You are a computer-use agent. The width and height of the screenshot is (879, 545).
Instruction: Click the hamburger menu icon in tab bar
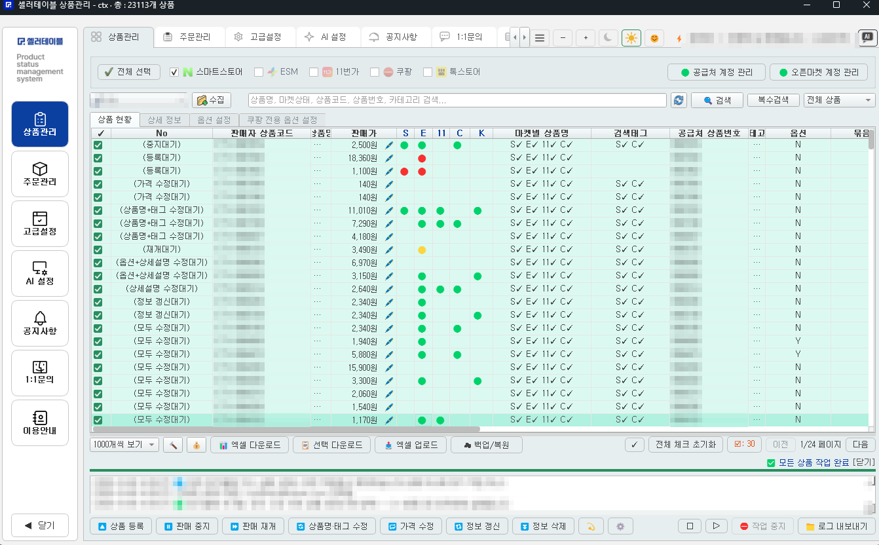tap(540, 38)
